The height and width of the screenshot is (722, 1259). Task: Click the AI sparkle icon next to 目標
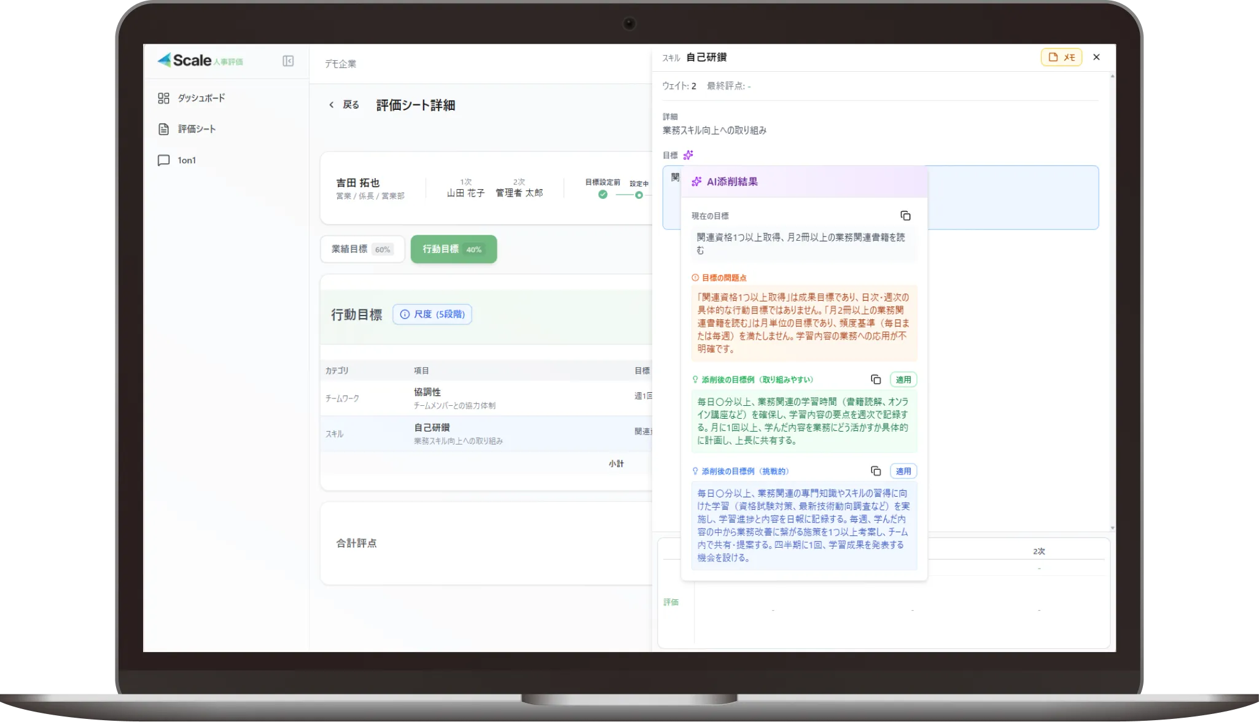pos(689,155)
